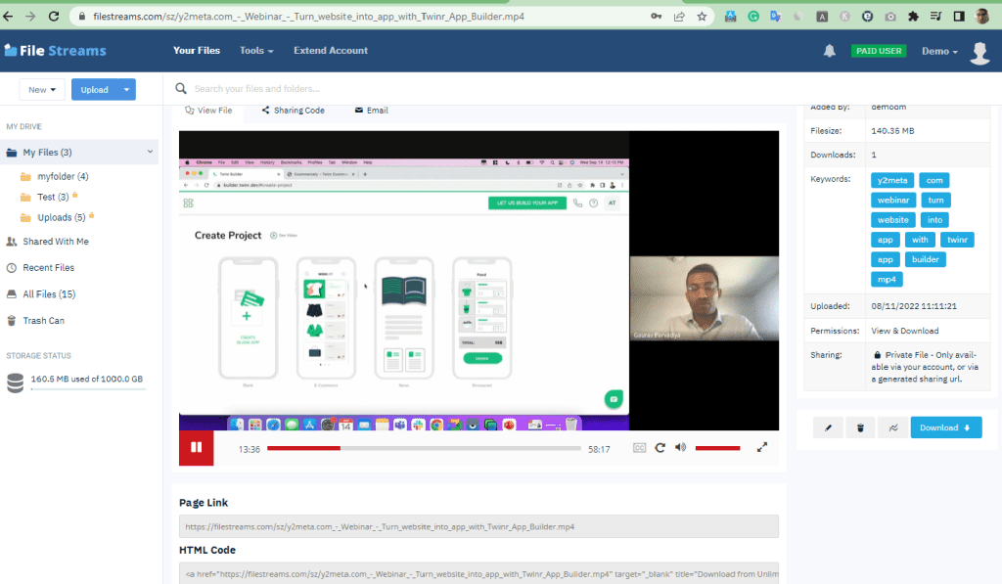Seek on the video progress bar

click(424, 449)
